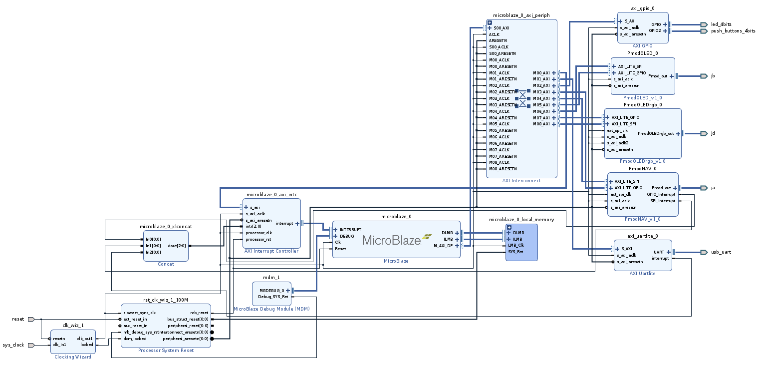The width and height of the screenshot is (760, 365).
Task: Open MicroBlaze Debug Module (MDM) label
Action: tap(271, 309)
